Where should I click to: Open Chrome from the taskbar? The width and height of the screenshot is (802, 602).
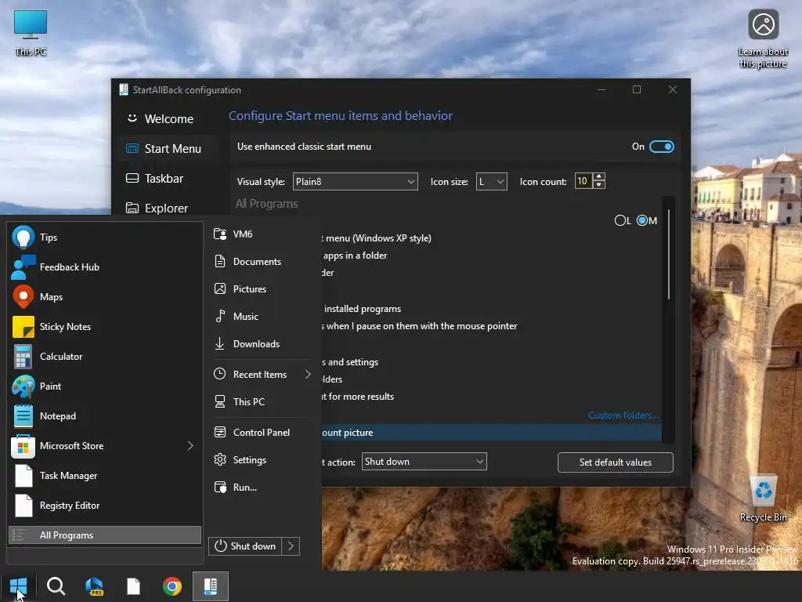pyautogui.click(x=172, y=586)
